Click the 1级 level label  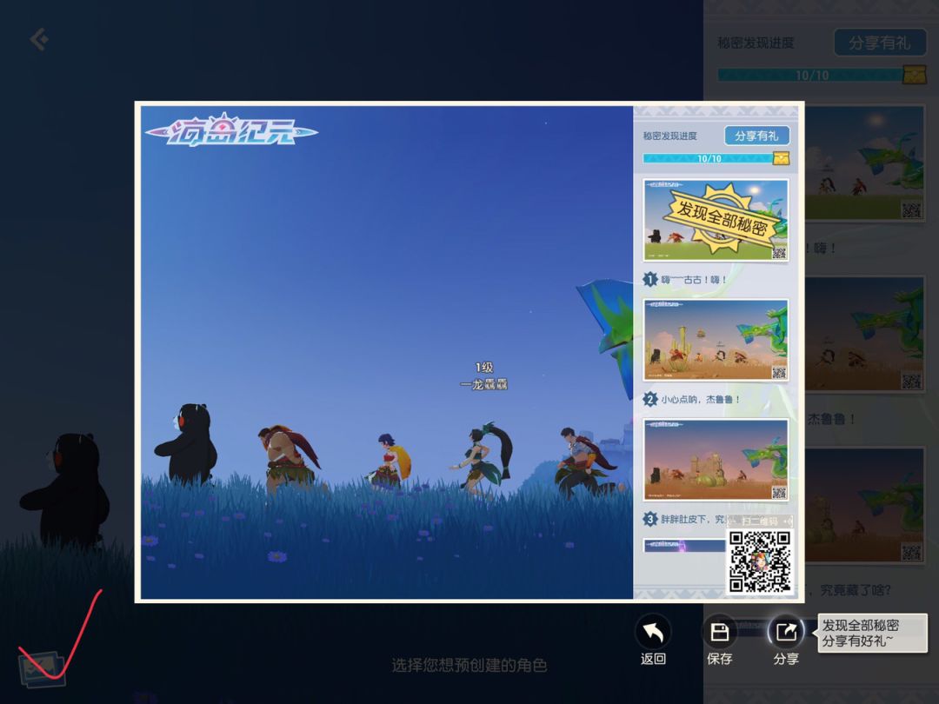(484, 367)
